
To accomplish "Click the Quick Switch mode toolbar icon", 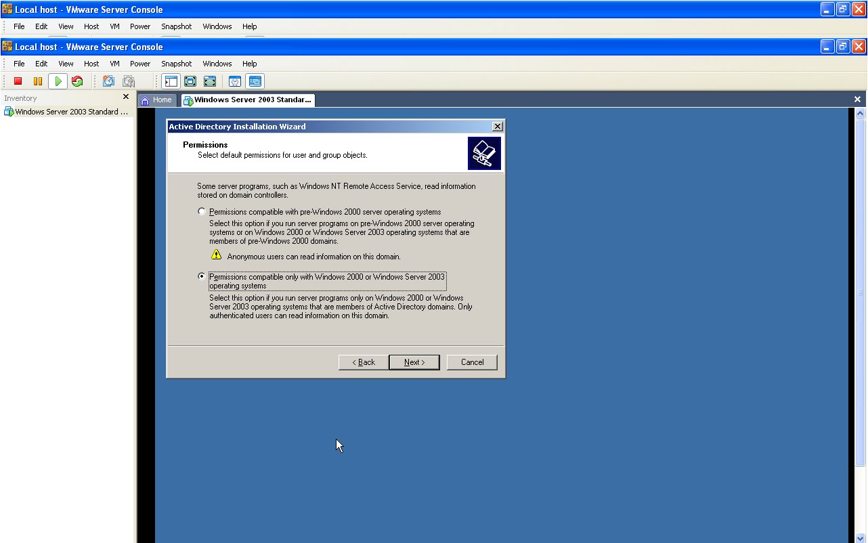I will 190,81.
